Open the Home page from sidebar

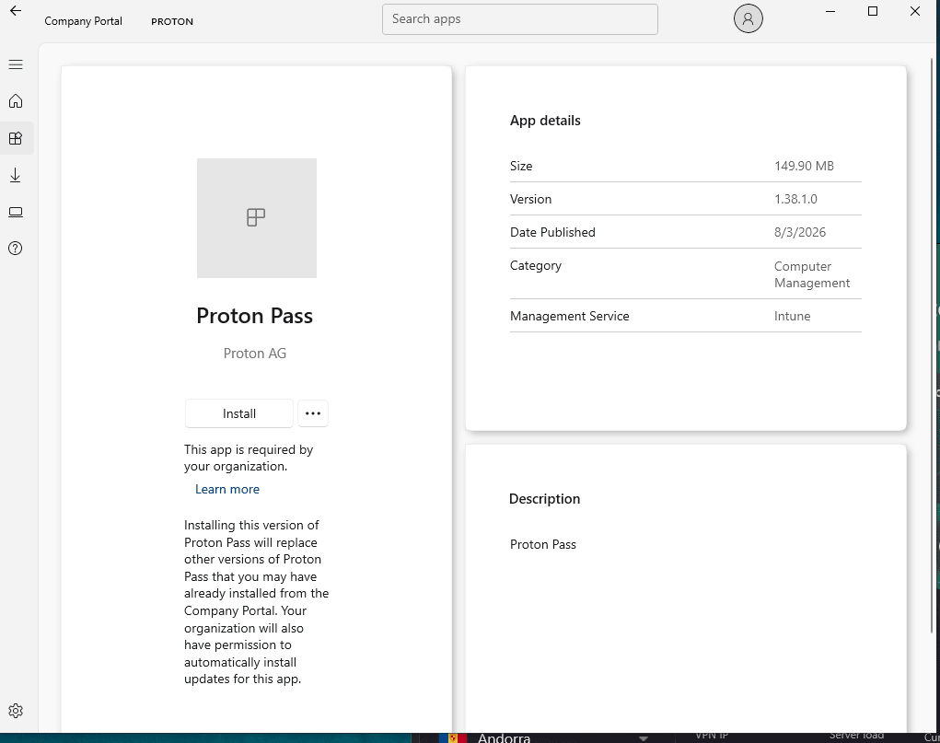(x=16, y=100)
